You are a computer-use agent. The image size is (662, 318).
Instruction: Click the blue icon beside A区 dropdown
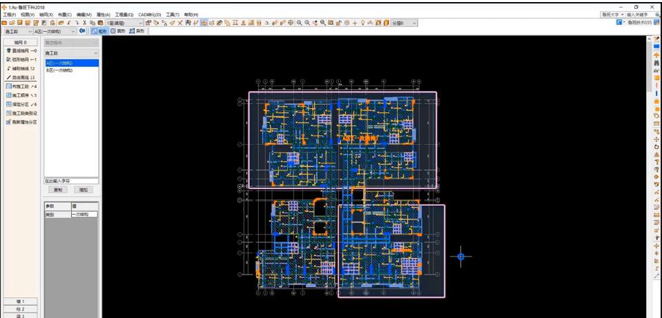82,31
